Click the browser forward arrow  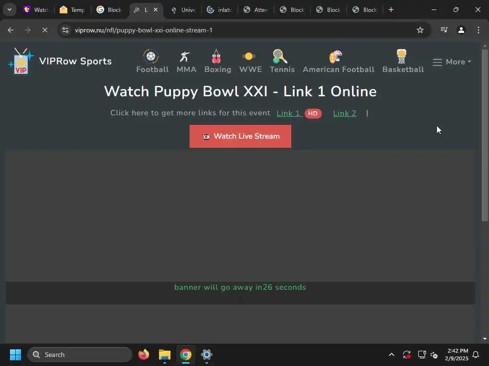click(27, 30)
